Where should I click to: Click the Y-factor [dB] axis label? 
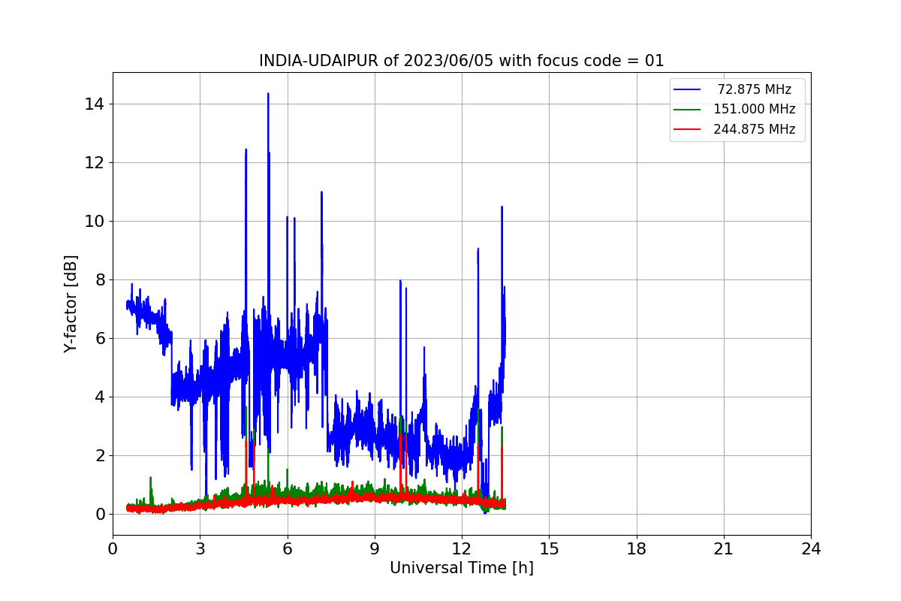[71, 304]
